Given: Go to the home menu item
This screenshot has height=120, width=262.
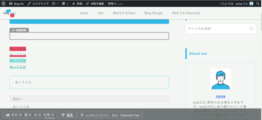Looking at the screenshot, I should click(84, 13).
